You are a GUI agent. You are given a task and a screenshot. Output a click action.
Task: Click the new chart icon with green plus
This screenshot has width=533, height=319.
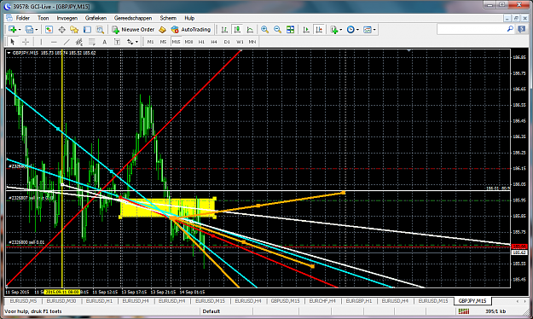[x=12, y=30]
